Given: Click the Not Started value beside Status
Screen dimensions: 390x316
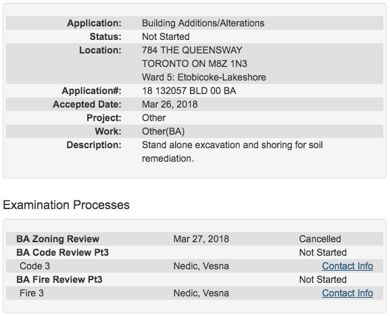Looking at the screenshot, I should point(166,37).
